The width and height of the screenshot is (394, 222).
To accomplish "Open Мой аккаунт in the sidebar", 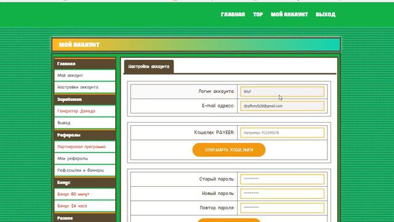I will [85, 75].
